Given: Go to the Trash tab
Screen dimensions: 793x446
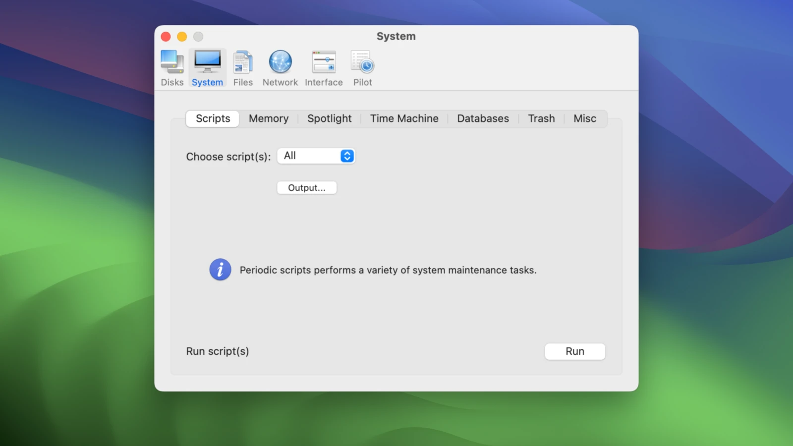Looking at the screenshot, I should click(x=541, y=118).
